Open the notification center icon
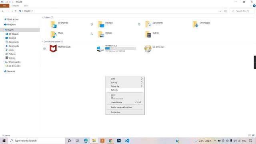 point(251,140)
